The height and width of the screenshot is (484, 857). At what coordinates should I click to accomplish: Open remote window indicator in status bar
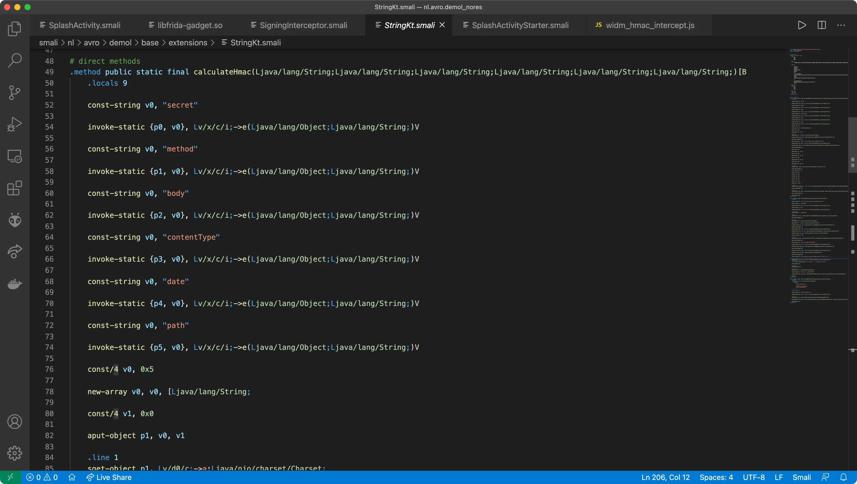tap(10, 477)
